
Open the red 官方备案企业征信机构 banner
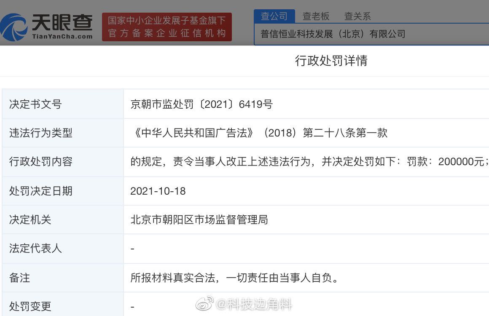[167, 27]
